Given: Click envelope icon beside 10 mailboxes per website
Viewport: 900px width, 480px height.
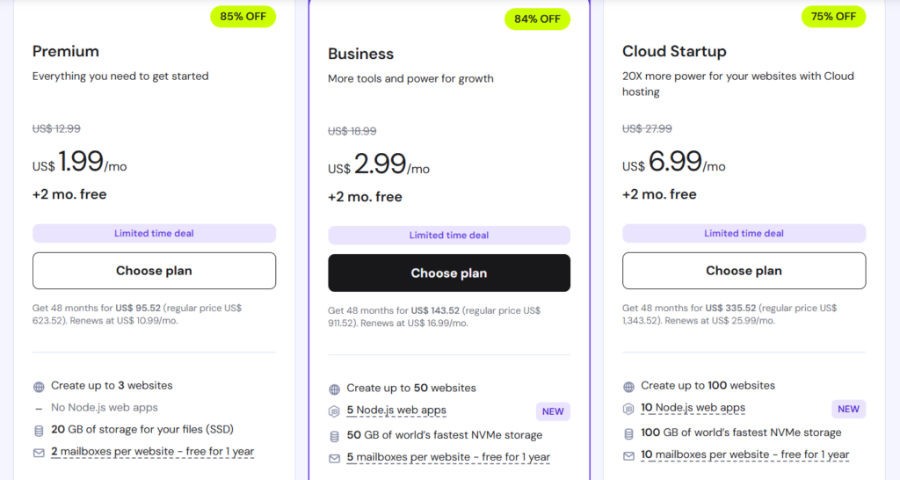Looking at the screenshot, I should (x=628, y=455).
